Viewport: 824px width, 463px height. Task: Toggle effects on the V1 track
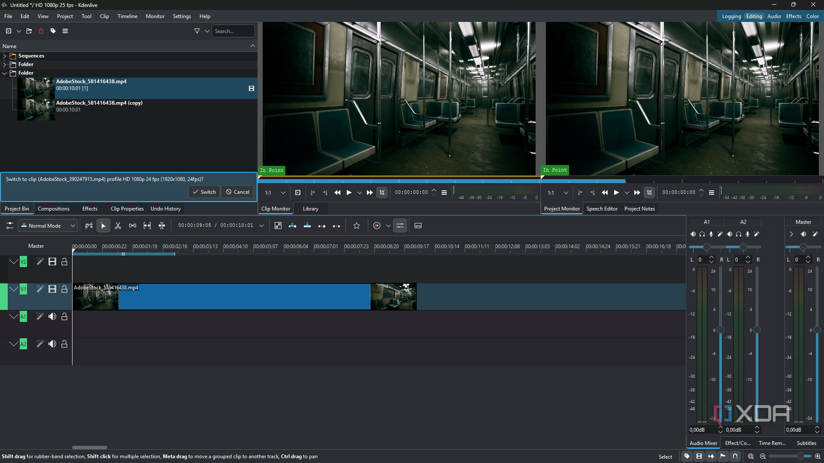[x=40, y=289]
